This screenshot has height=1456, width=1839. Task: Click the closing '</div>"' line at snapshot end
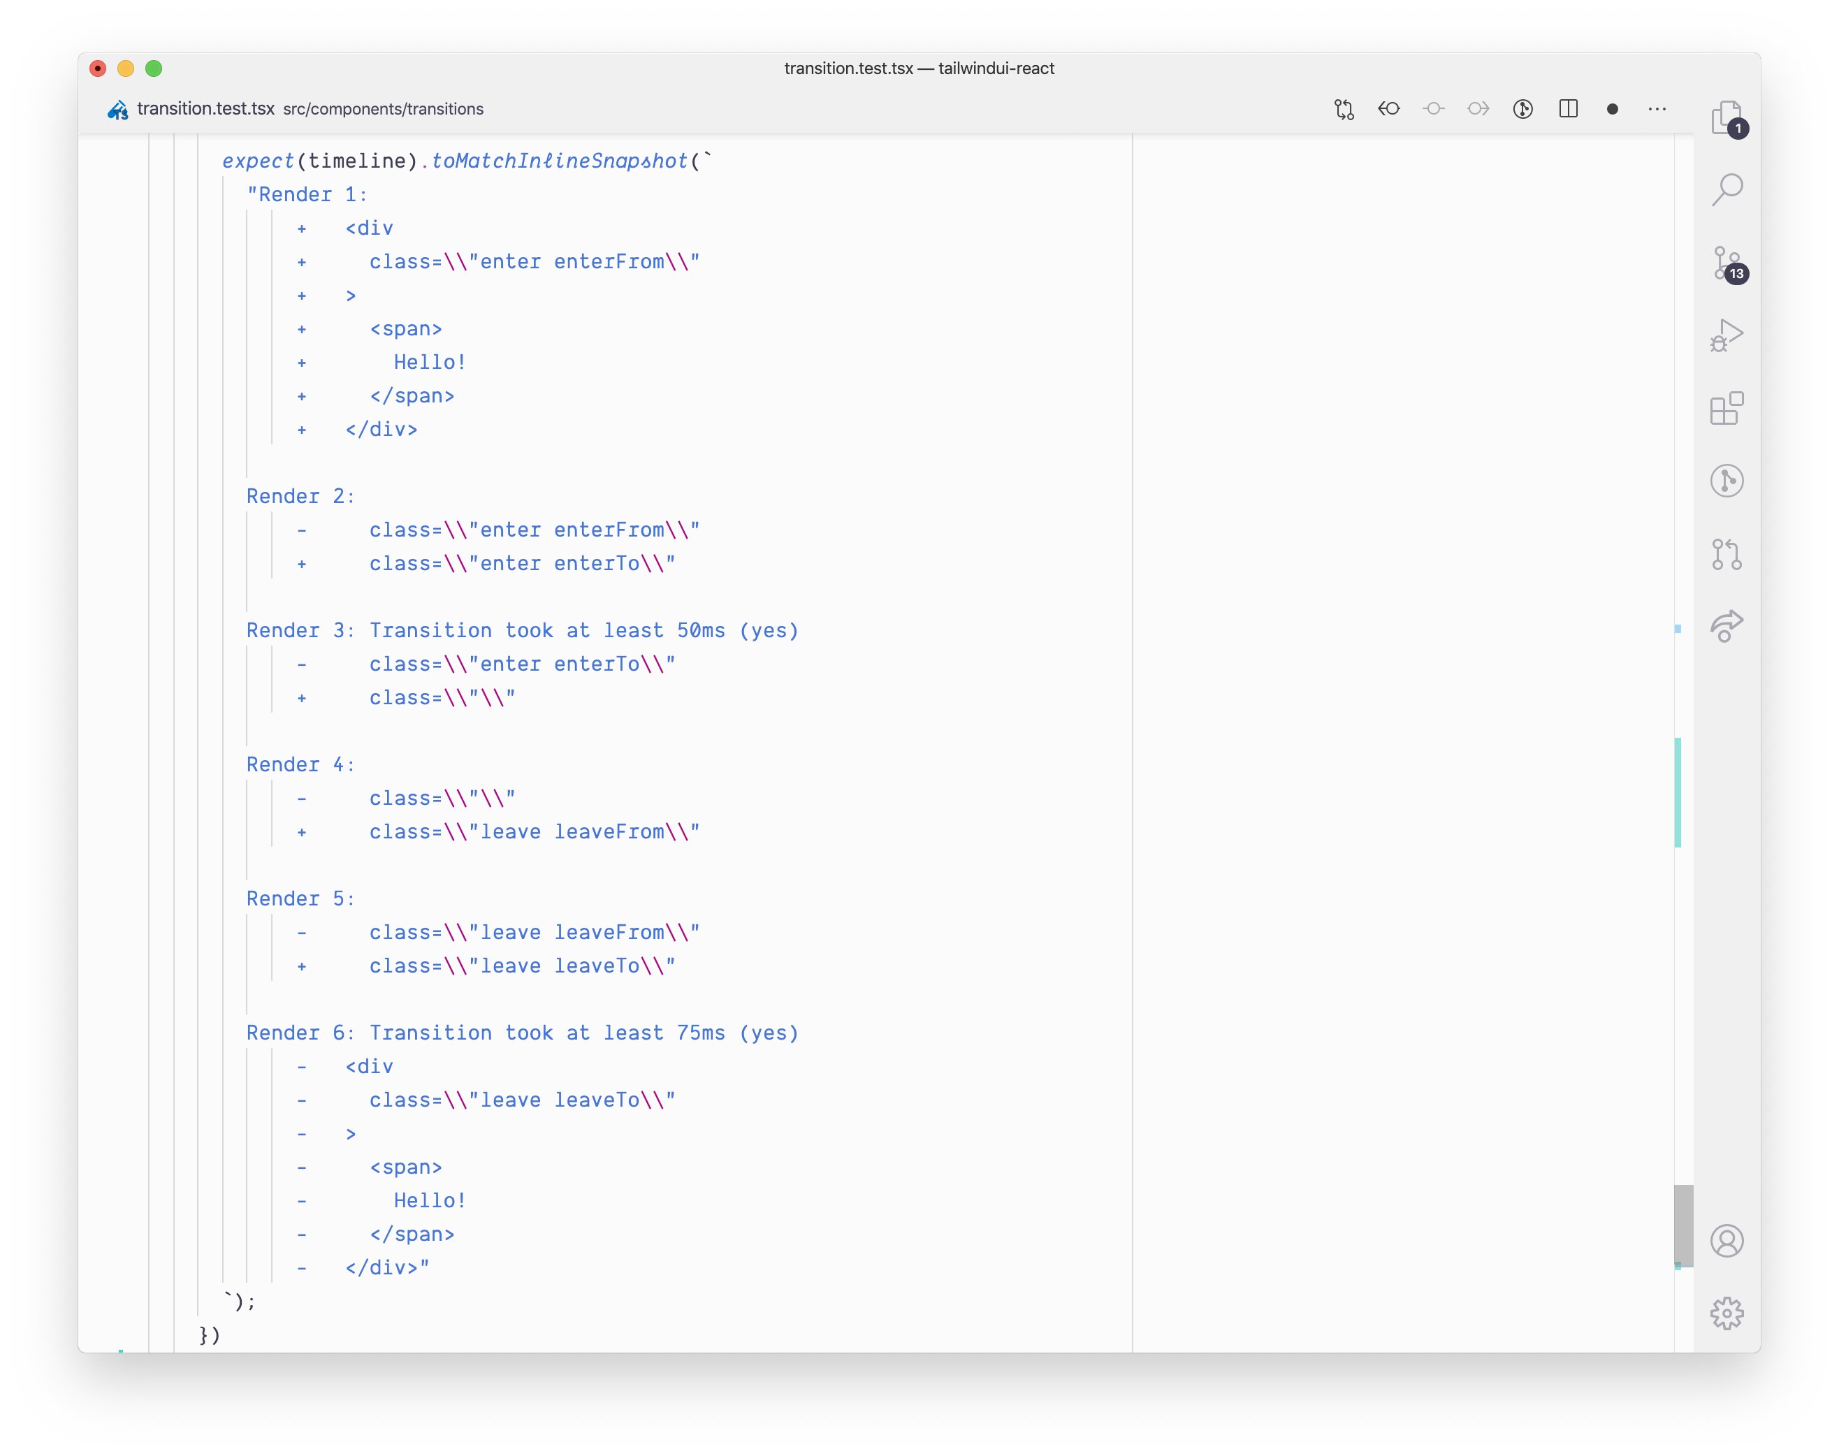387,1267
